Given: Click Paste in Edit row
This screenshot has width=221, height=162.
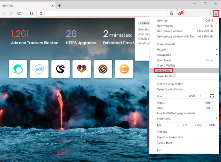Looking at the screenshot, I should tap(212, 125).
